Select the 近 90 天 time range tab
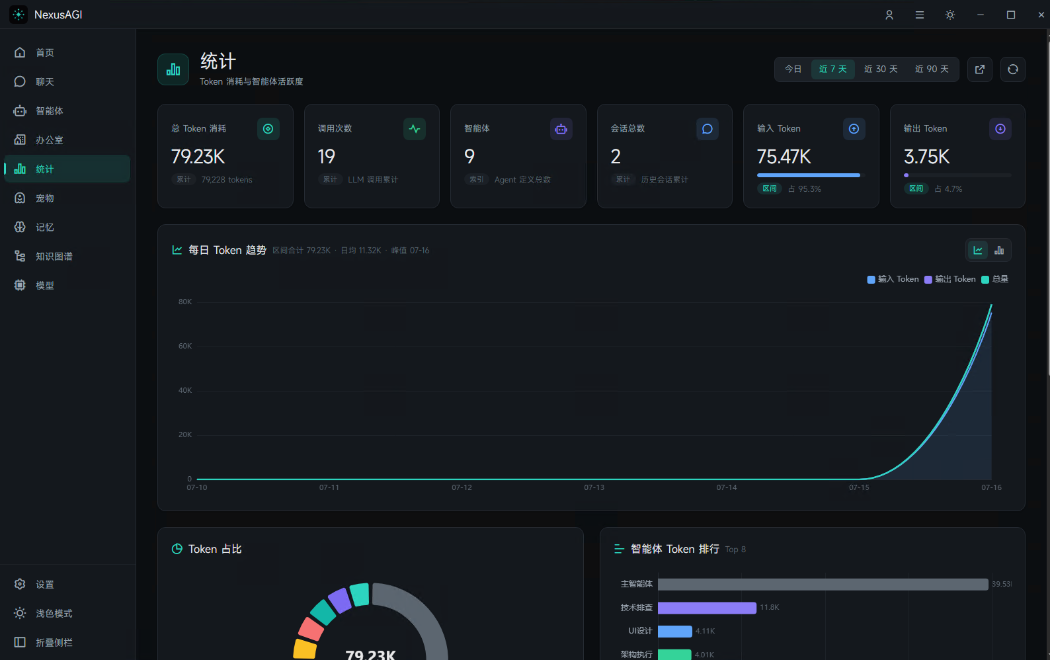This screenshot has width=1050, height=660. click(x=932, y=69)
